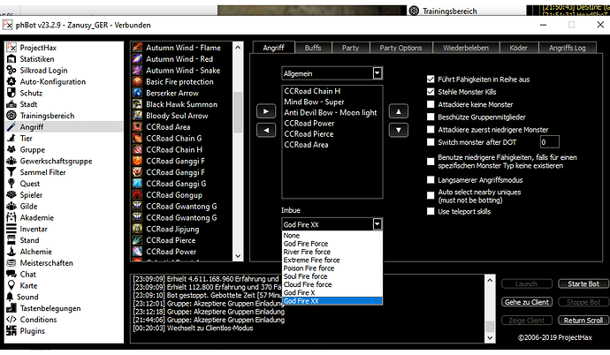Select the Schutz shield icon
The height and width of the screenshot is (355, 610).
11,93
